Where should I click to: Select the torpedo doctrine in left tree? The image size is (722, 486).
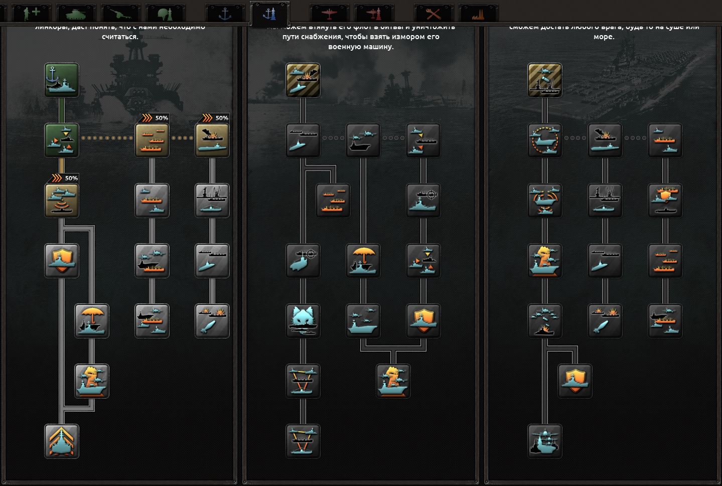(212, 321)
